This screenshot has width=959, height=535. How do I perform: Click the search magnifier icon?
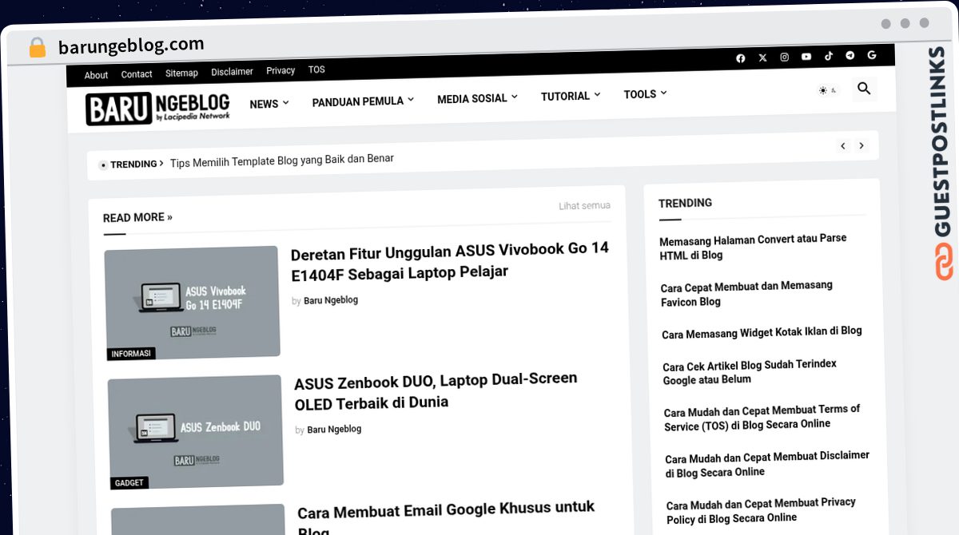tap(864, 89)
